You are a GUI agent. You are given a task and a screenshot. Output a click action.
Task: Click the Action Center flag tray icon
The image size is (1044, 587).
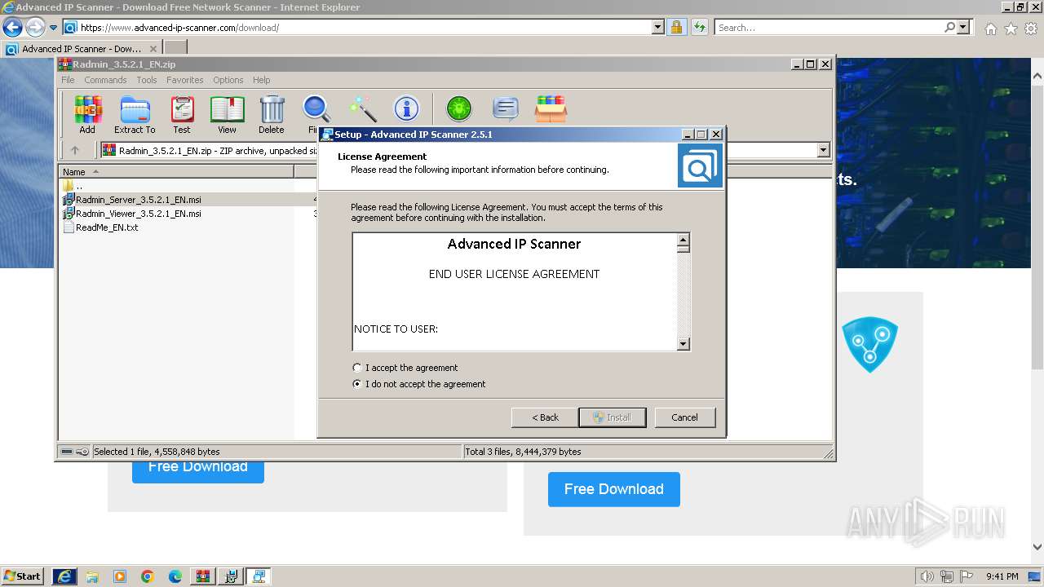tap(965, 576)
